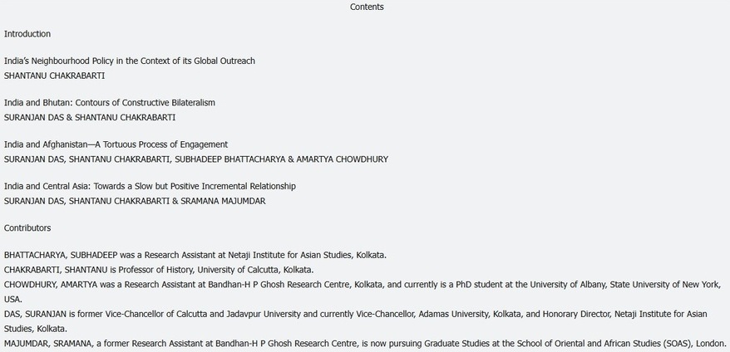Click DAS, SURANJAN contributor name
This screenshot has height=352, width=730.
point(36,315)
